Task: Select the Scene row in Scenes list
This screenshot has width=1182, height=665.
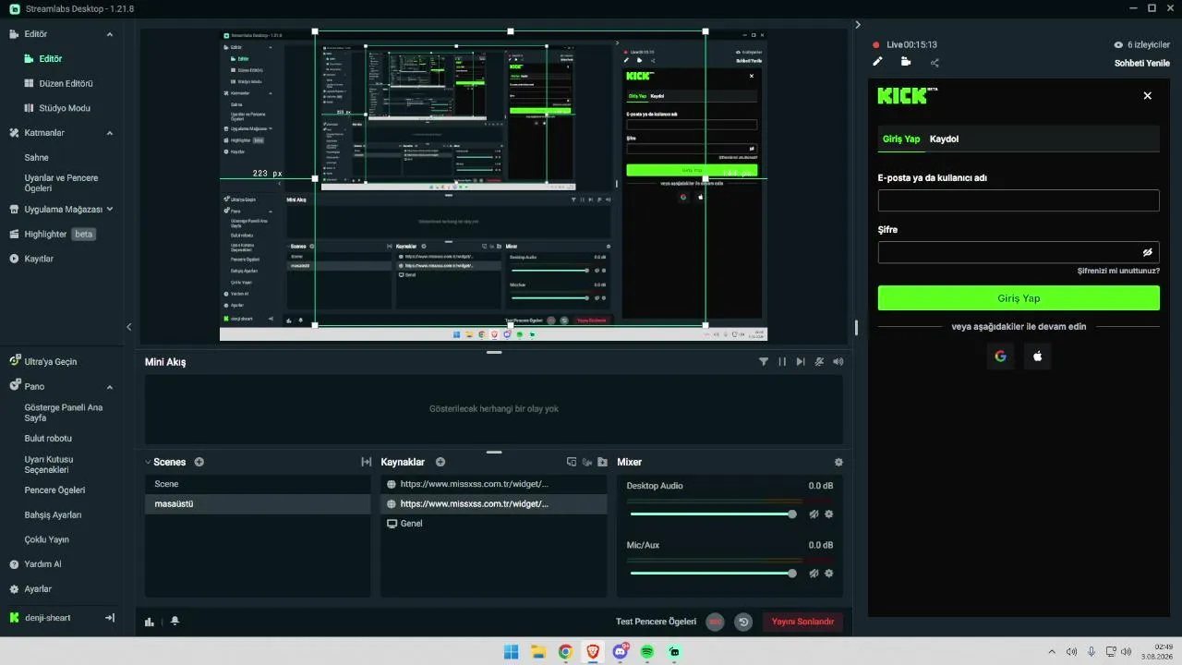Action: click(258, 484)
